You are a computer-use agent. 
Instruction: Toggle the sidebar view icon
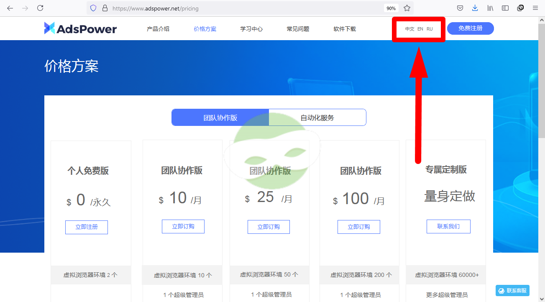pos(505,8)
